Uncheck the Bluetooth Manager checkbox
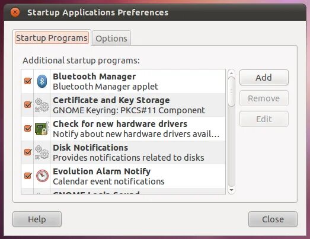The width and height of the screenshot is (310, 239). point(28,81)
